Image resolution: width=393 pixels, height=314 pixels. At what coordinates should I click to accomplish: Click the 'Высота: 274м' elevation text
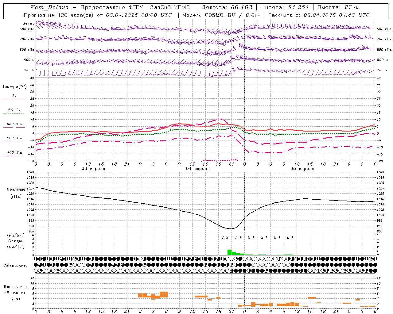[x=338, y=7]
